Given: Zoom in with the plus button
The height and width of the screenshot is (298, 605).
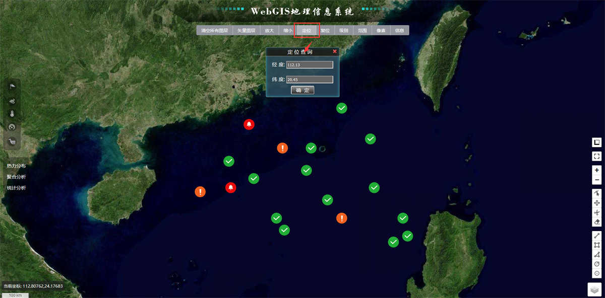Looking at the screenshot, I should (597, 170).
